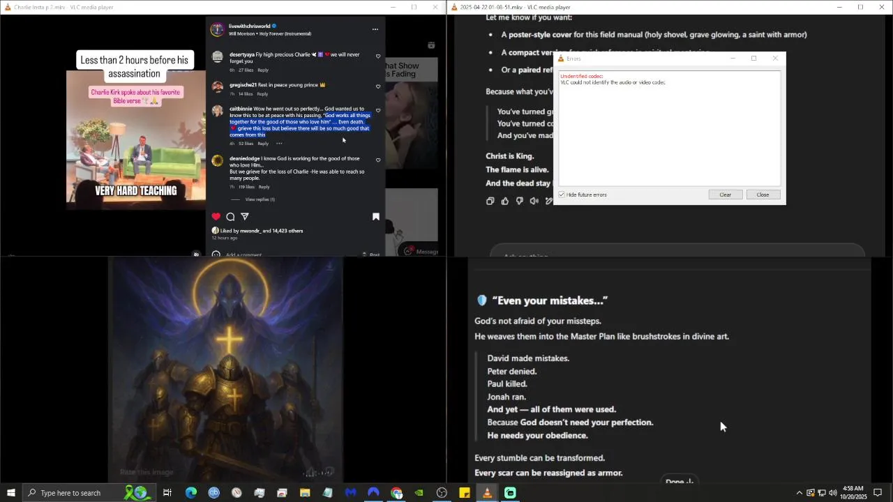Viewport: 893px width, 502px height.
Task: Show hidden system tray icons
Action: click(x=799, y=493)
